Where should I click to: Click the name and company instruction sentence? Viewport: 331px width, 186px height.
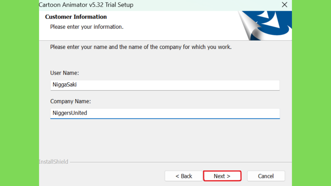(141, 47)
